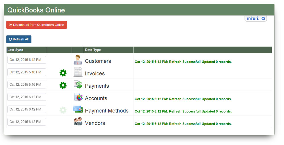Click the Vendors people icon
The image size is (284, 145).
point(78,122)
